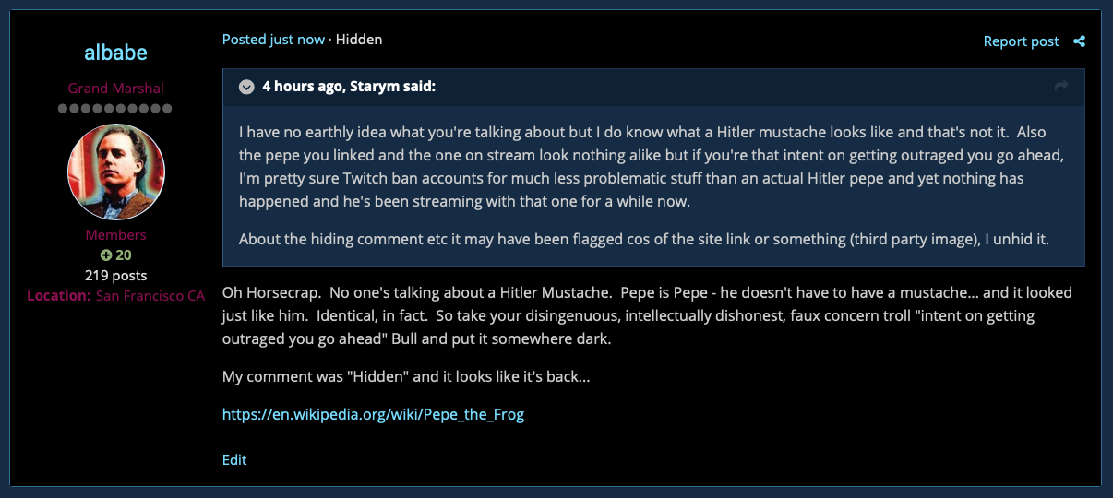Collapse the Starym quote with the chevron
This screenshot has width=1113, height=498.
tap(246, 87)
